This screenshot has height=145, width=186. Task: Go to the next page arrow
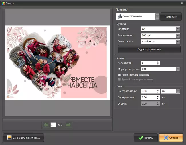tap(68, 125)
